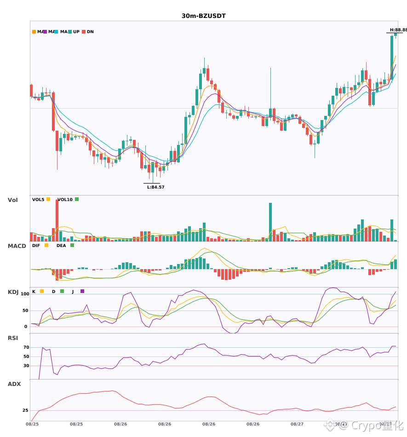Image resolution: width=407 pixels, height=437 pixels.
Task: Click the cyan MA legend swatch
Action: click(56, 32)
